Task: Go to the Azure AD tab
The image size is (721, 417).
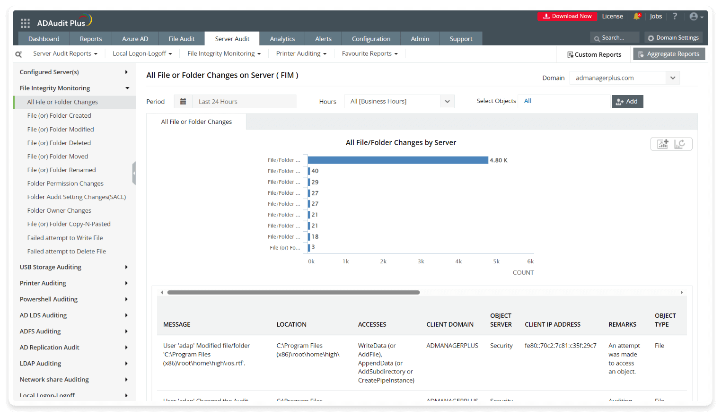Action: coord(135,39)
